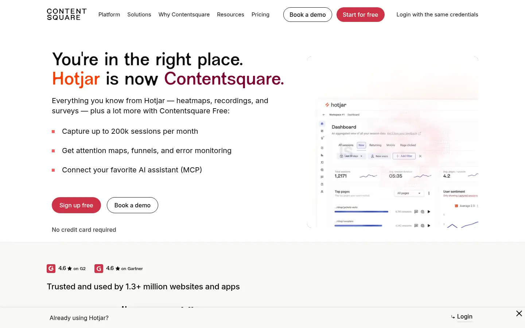
Task: Click the star next to on G2
Action: (x=70, y=269)
